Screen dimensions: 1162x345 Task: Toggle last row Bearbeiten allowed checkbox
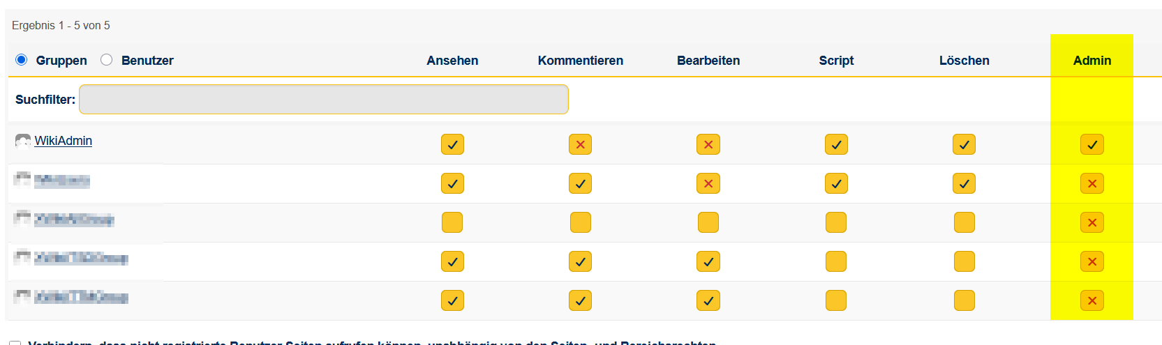pos(708,300)
